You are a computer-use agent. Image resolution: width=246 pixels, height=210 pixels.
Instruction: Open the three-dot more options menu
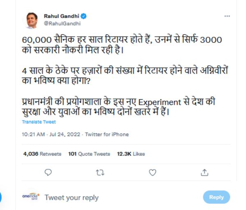click(227, 16)
